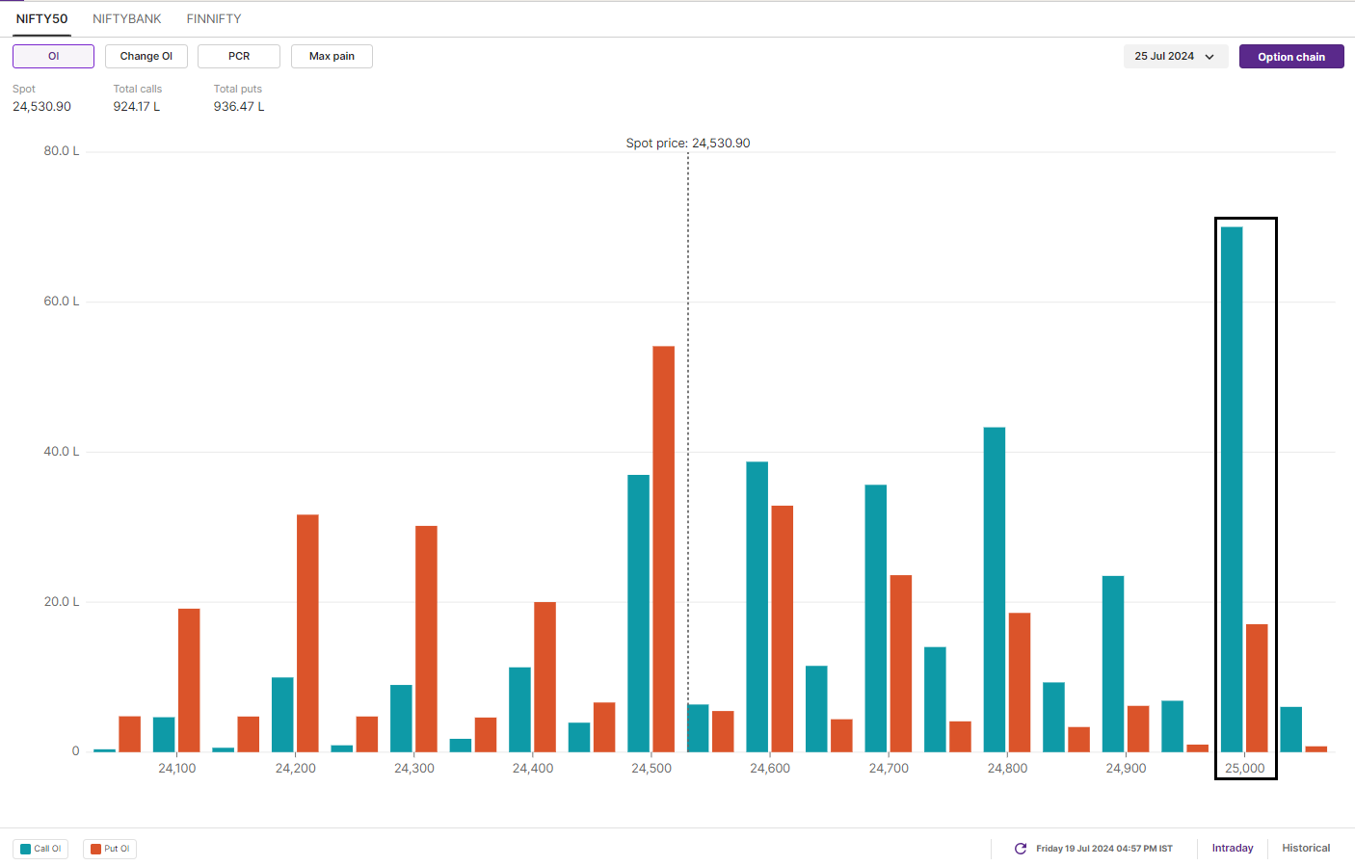
Task: Switch to the NIFTYBANK tab
Action: 127,18
